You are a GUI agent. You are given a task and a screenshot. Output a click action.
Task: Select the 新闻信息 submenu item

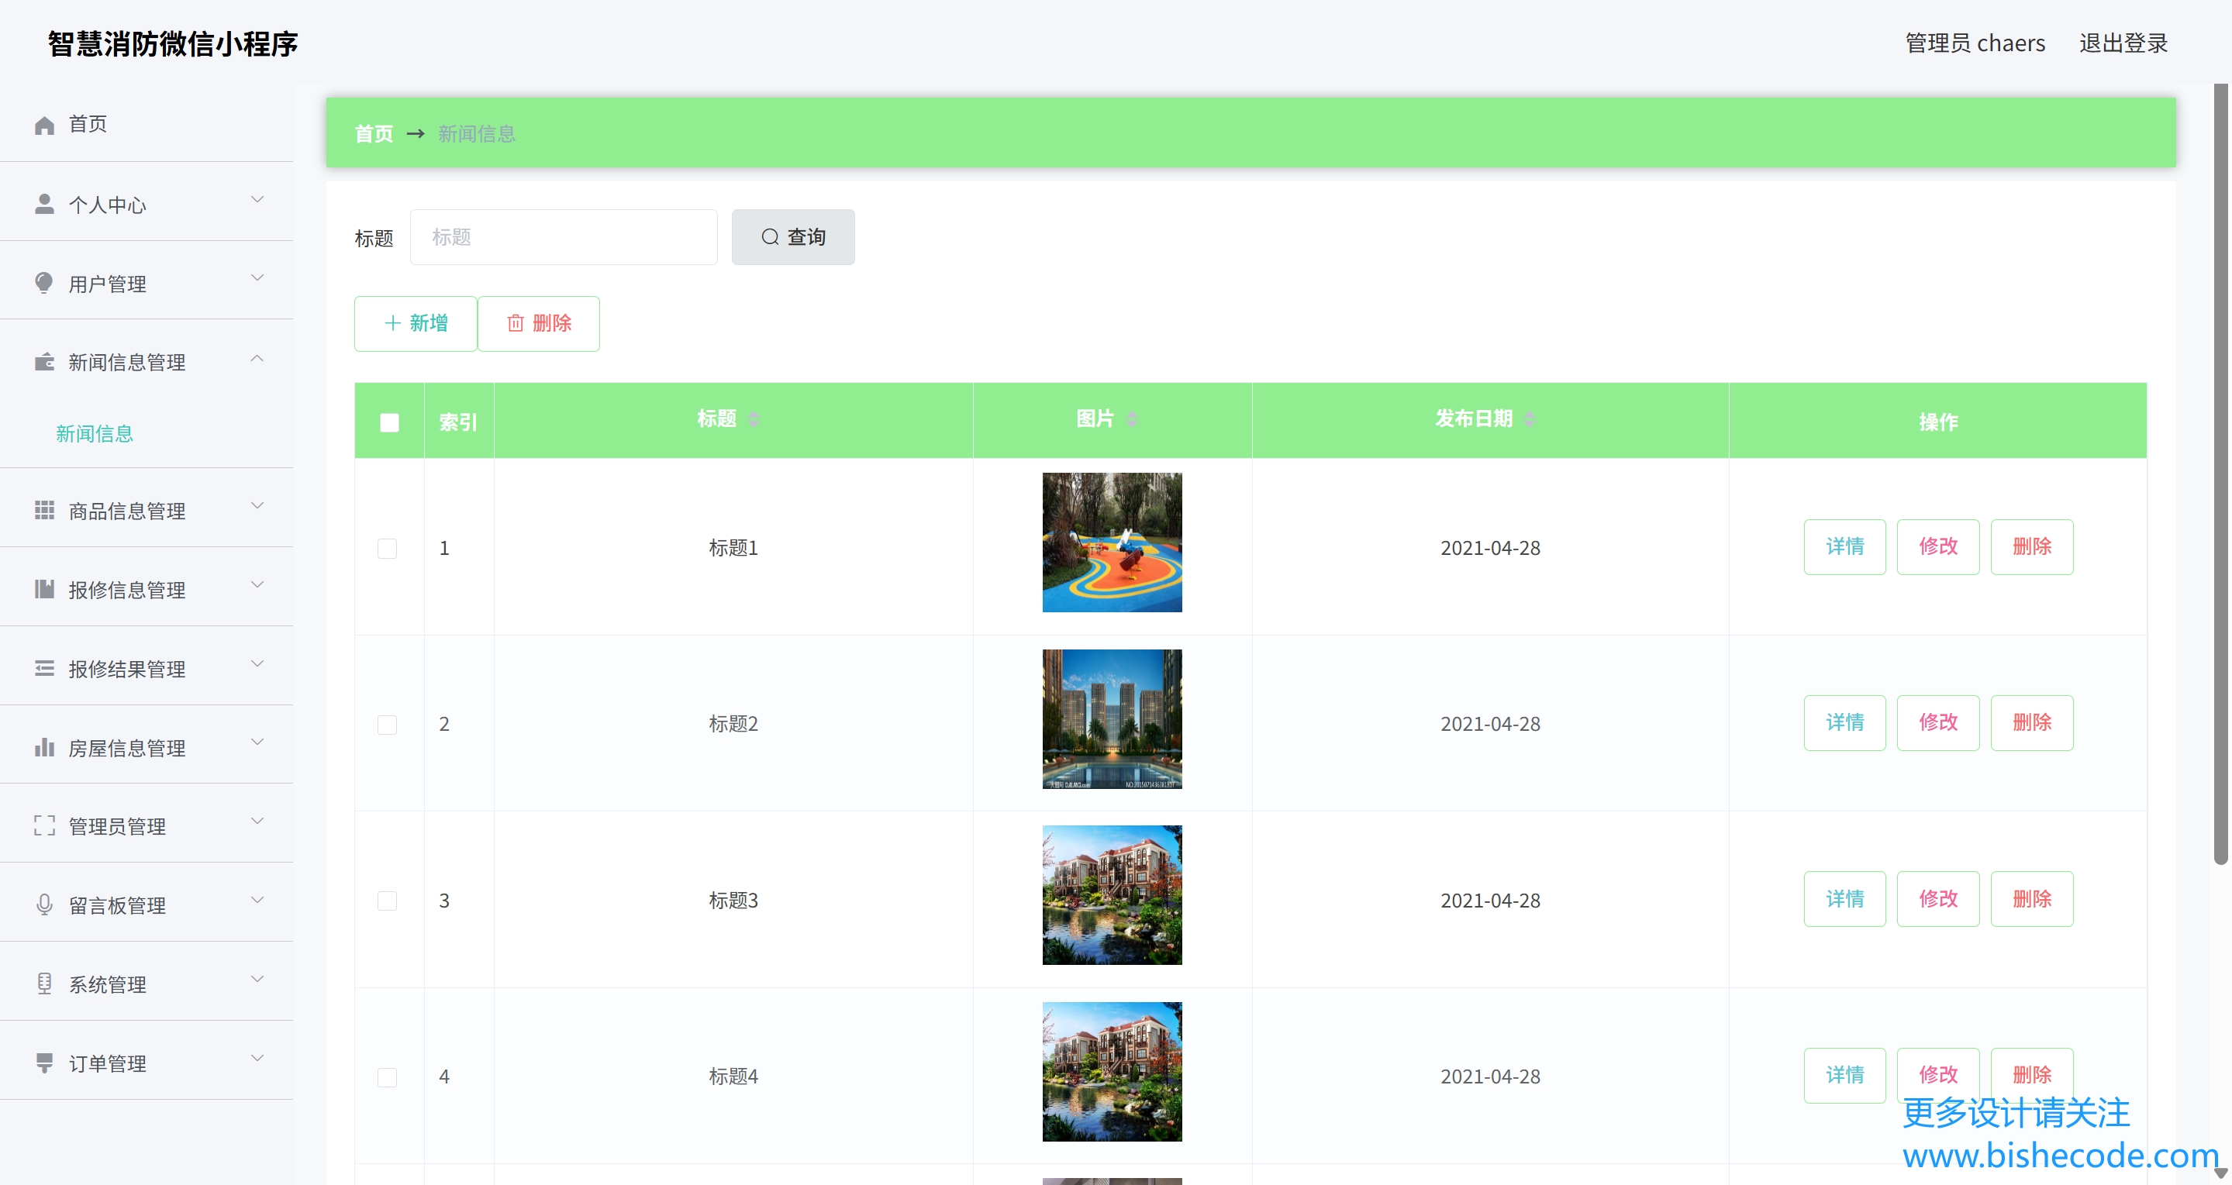[95, 433]
